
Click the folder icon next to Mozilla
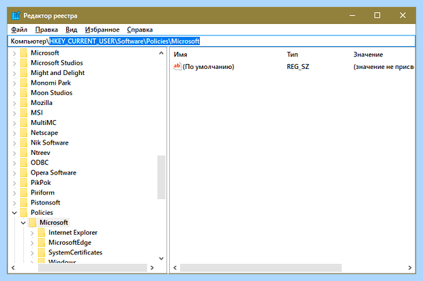(24, 103)
